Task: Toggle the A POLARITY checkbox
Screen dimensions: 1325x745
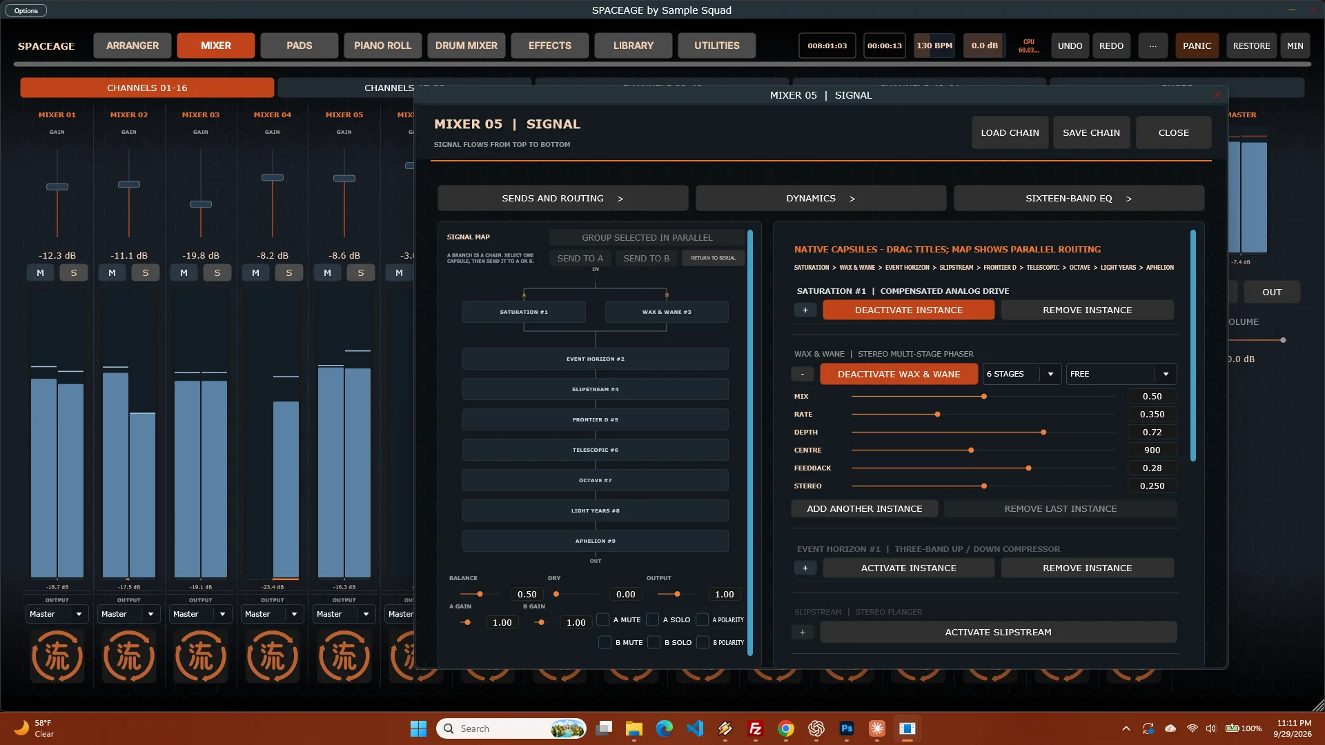Action: coord(702,619)
